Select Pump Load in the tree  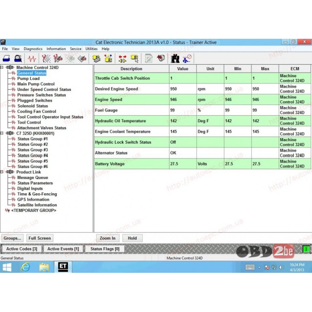click(28, 78)
